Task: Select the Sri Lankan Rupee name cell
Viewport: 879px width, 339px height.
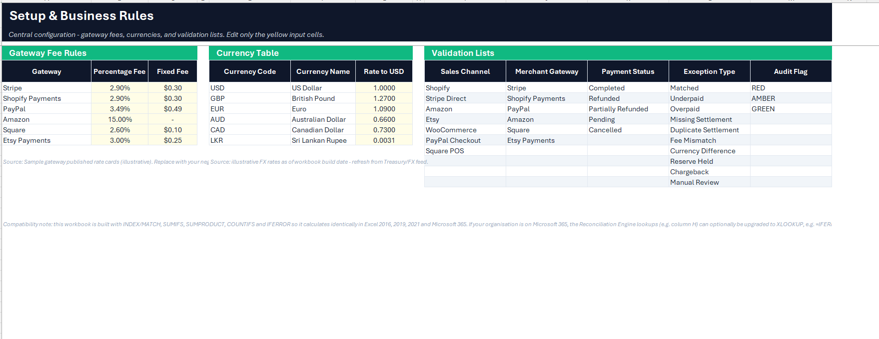Action: [323, 140]
